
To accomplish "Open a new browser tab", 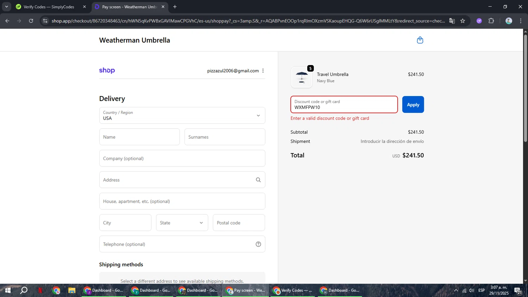I will click(175, 7).
